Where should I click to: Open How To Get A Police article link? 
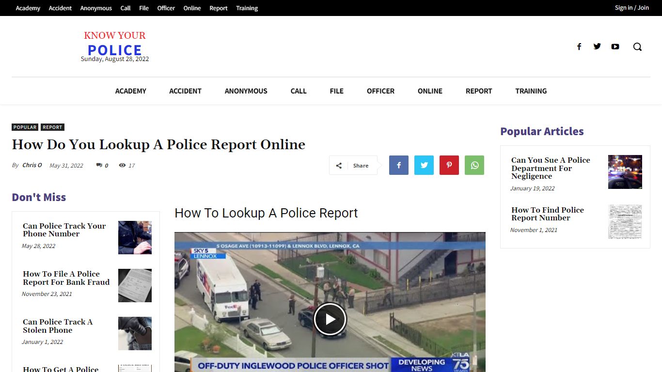tap(61, 369)
